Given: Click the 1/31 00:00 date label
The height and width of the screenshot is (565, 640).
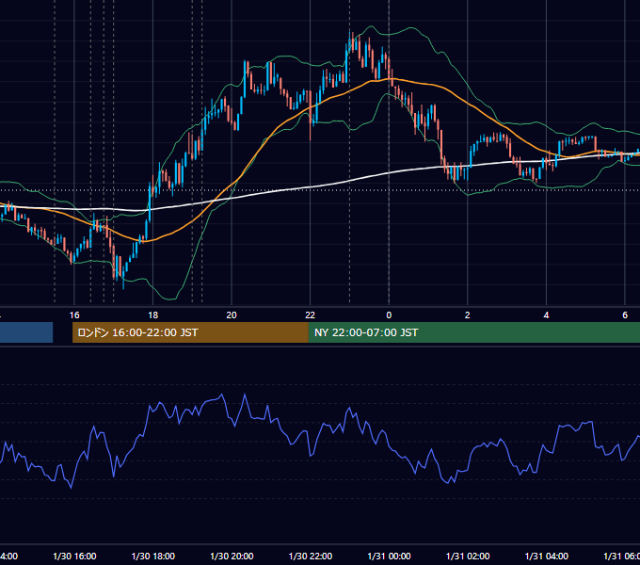Looking at the screenshot, I should pos(389,556).
